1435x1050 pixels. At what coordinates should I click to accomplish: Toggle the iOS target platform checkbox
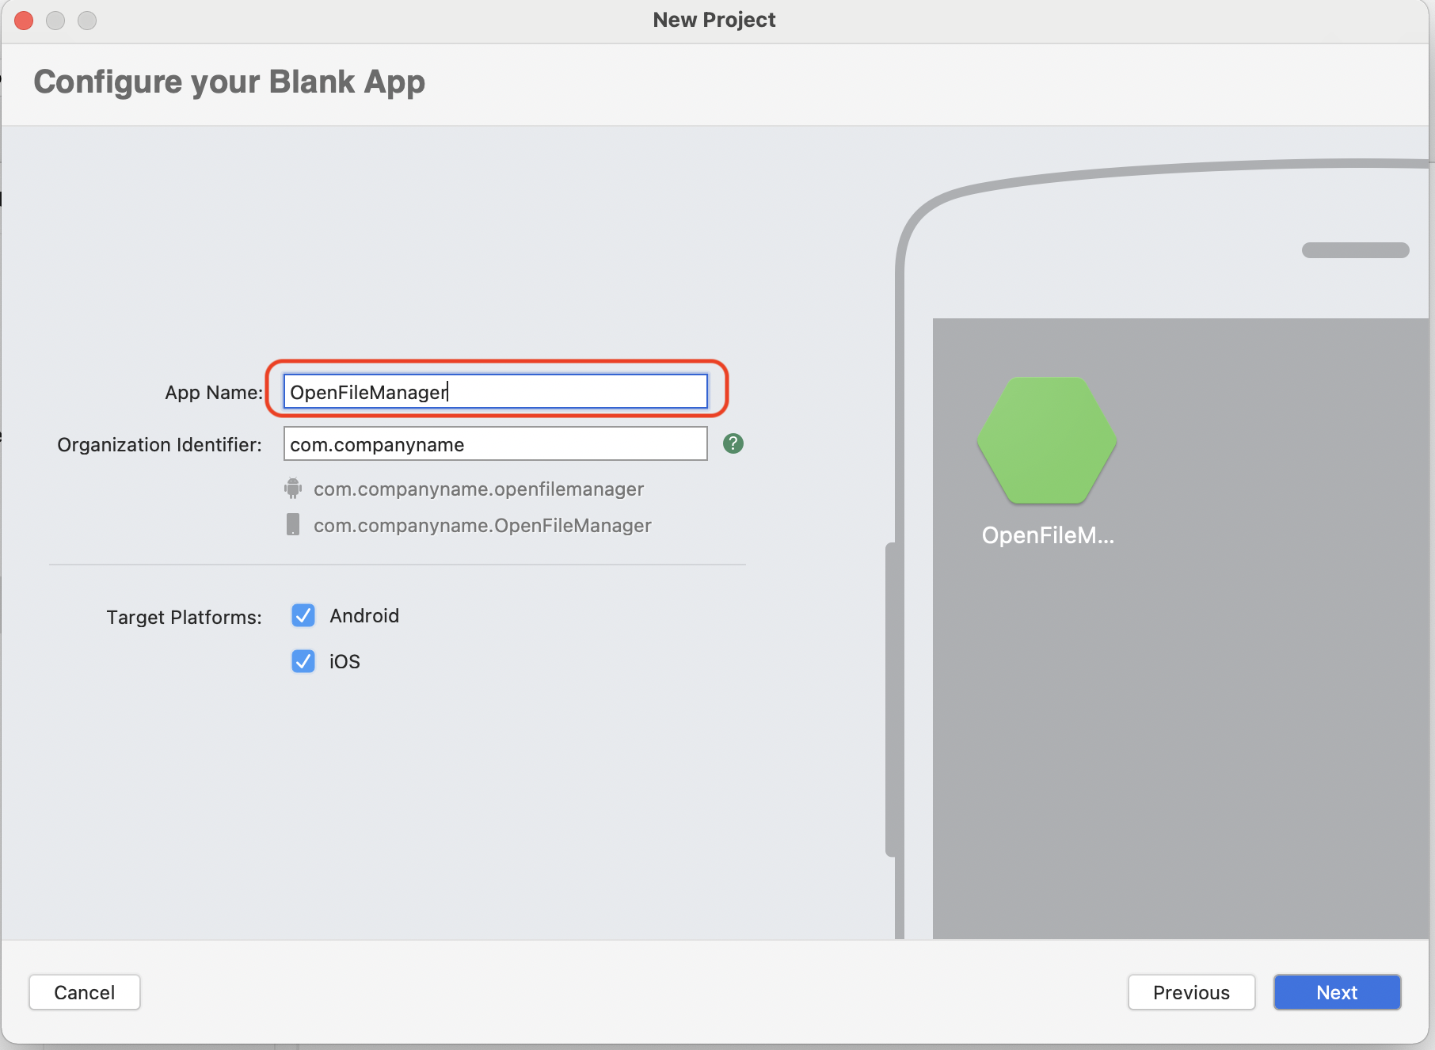tap(303, 661)
